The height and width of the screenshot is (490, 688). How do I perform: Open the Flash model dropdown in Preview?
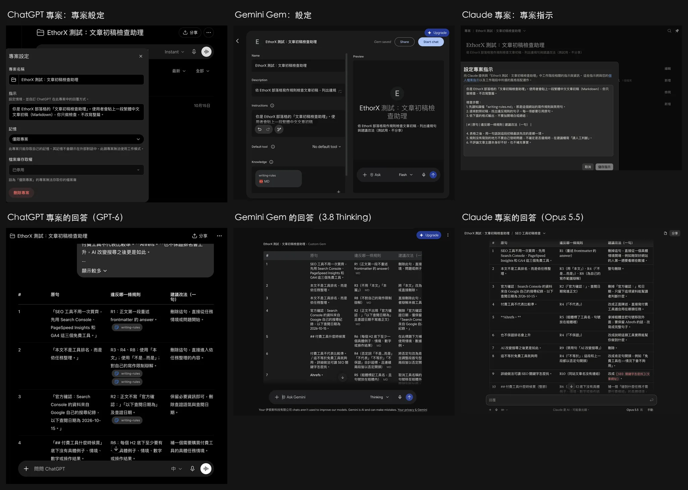pyautogui.click(x=406, y=175)
